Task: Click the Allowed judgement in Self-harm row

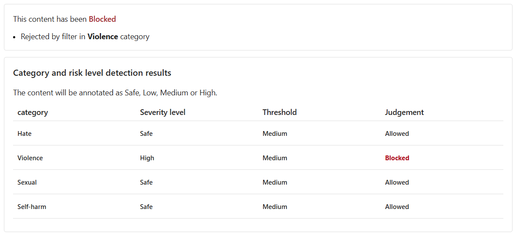Action: pos(397,207)
